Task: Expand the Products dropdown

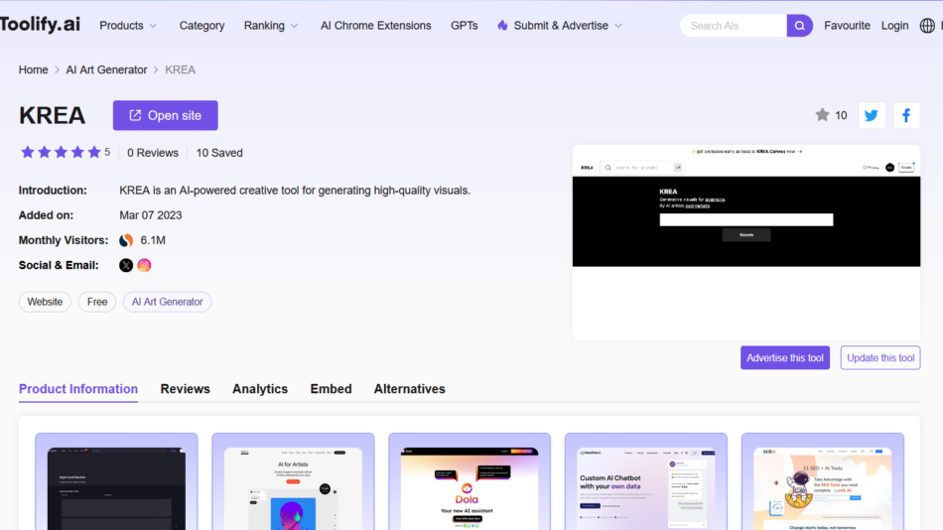Action: 128,26
